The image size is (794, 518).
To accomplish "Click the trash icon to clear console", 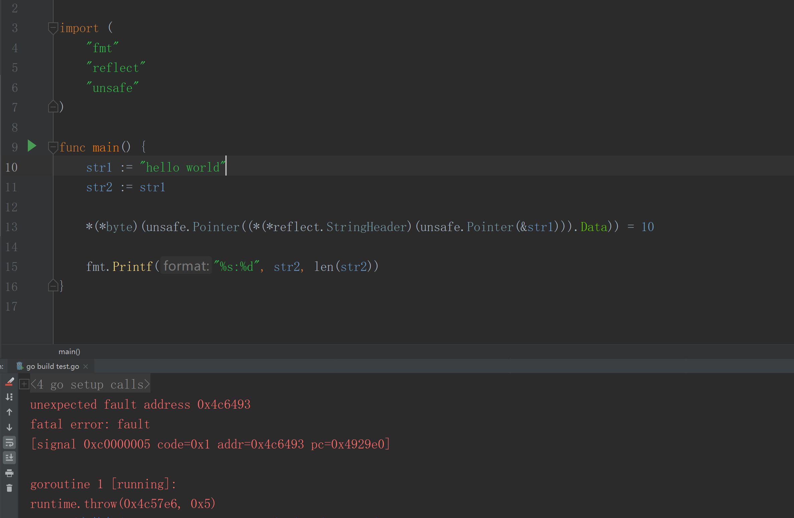I will click(9, 488).
